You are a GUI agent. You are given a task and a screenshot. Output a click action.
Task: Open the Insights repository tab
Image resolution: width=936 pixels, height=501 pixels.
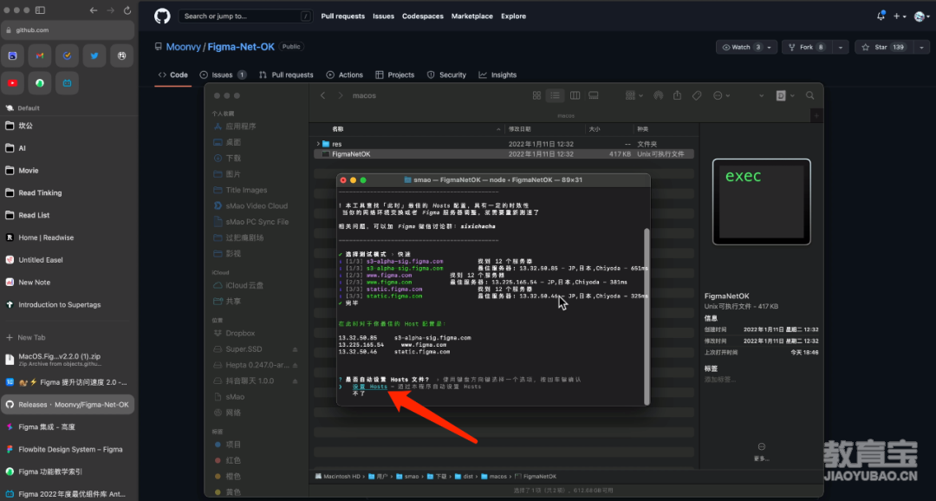point(497,75)
